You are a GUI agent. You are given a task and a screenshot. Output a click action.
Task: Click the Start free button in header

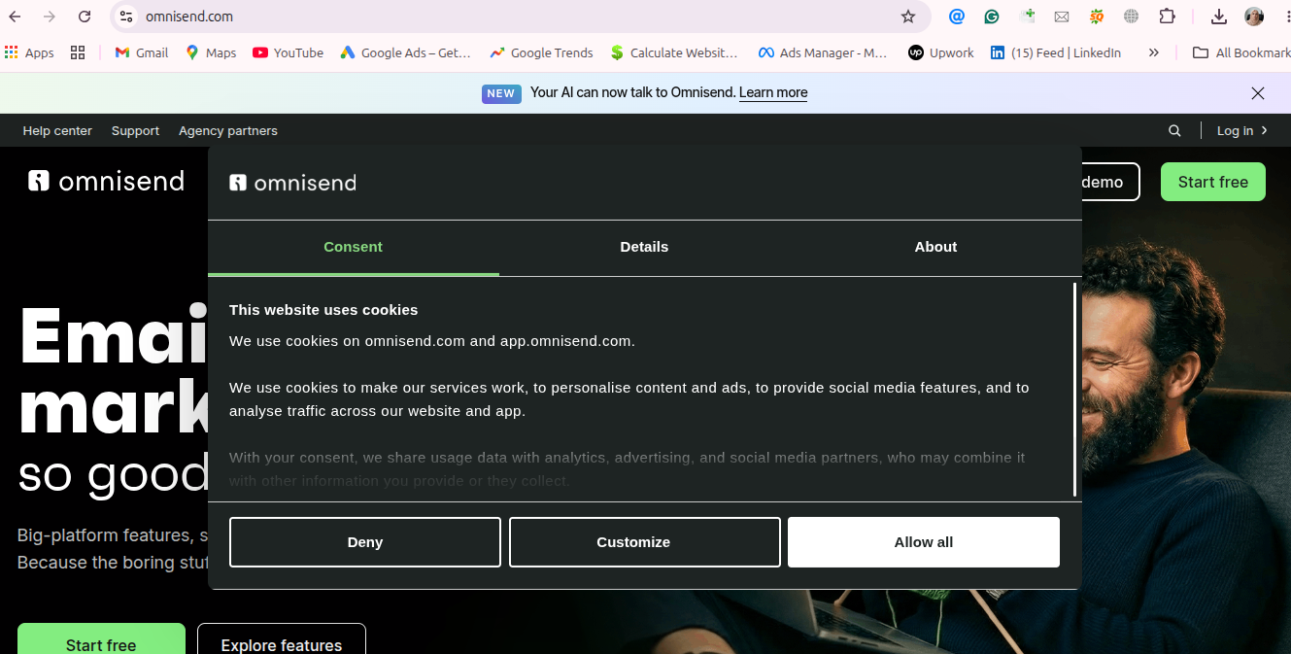(x=1213, y=182)
